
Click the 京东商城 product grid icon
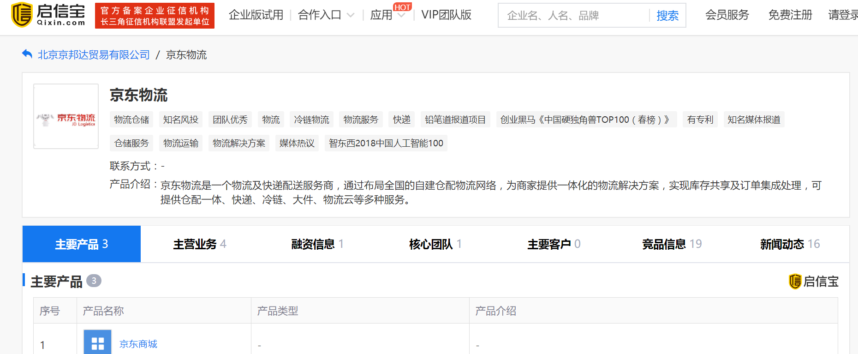click(97, 343)
